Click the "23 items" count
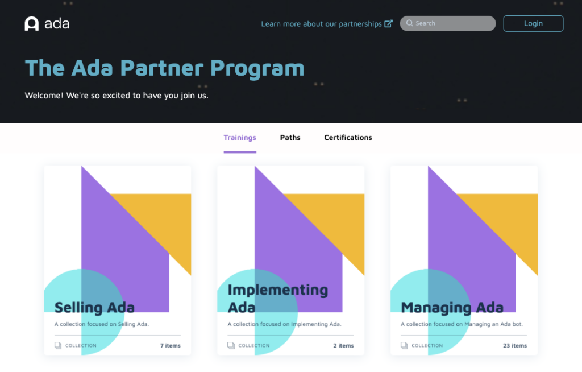 [515, 346]
